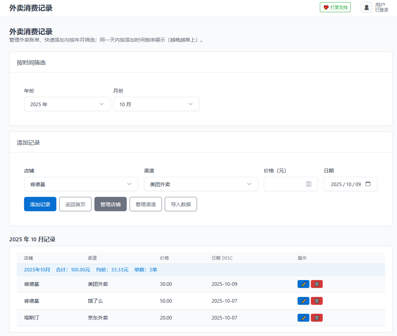Screen dimensions: 397x336
Task: Edit the 塔斯汀 京东外卖 record
Action: click(303, 318)
